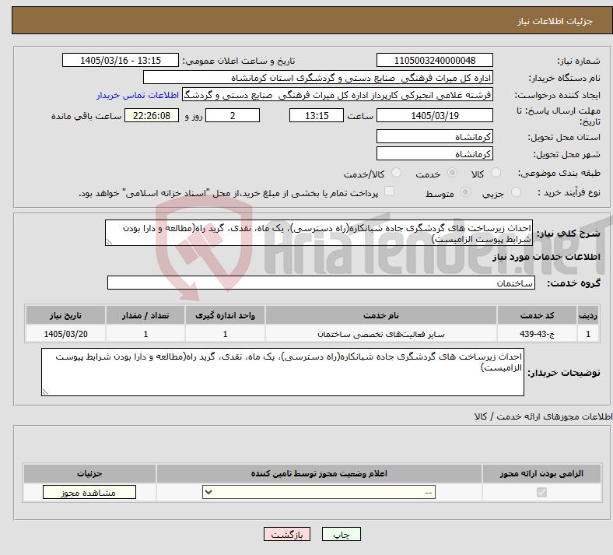This screenshot has height=555, width=613.
Task: Click the نام خدمت column header
Action: tap(381, 315)
